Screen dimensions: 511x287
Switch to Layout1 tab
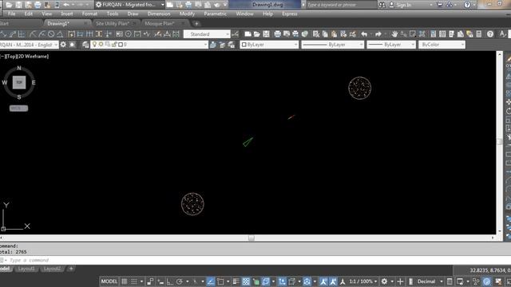26,269
